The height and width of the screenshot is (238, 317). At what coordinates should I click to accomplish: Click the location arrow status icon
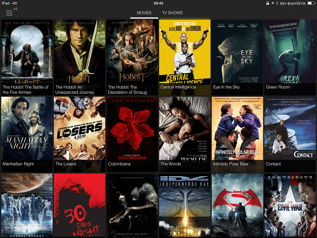pos(273,3)
